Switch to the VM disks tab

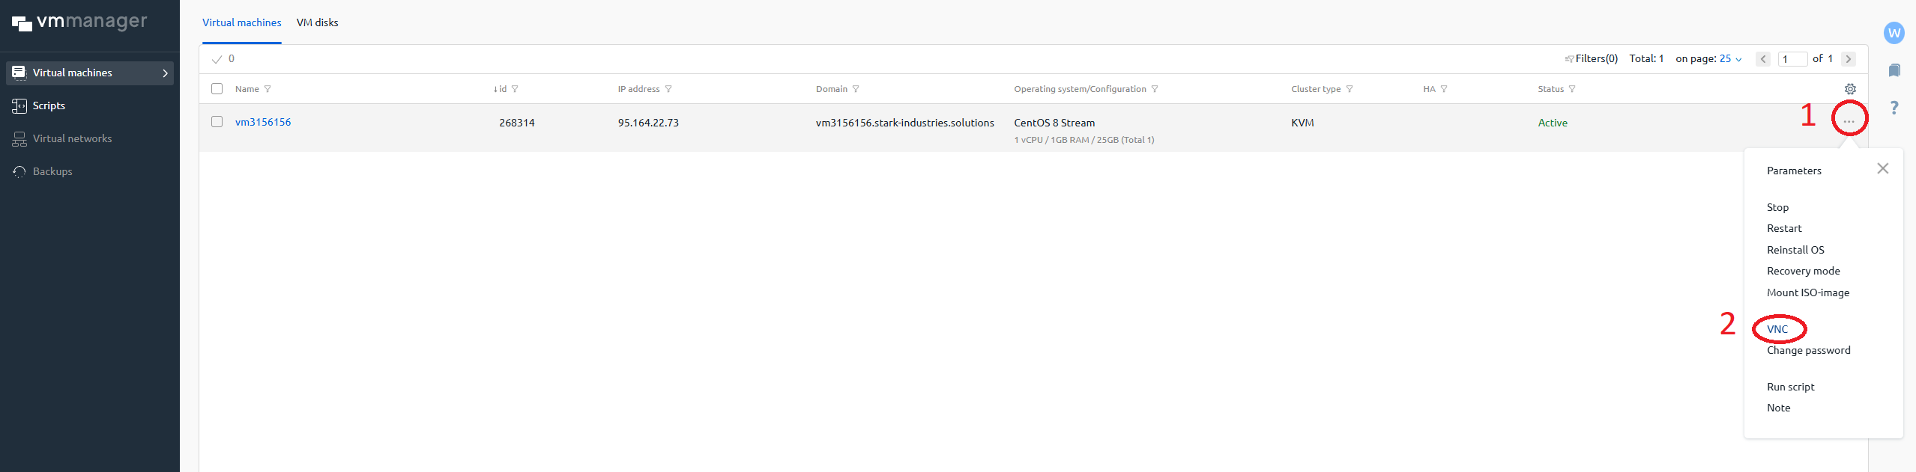pos(317,22)
